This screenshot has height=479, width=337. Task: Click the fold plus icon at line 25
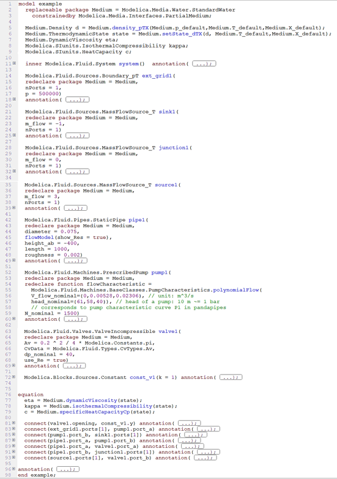[14, 136]
